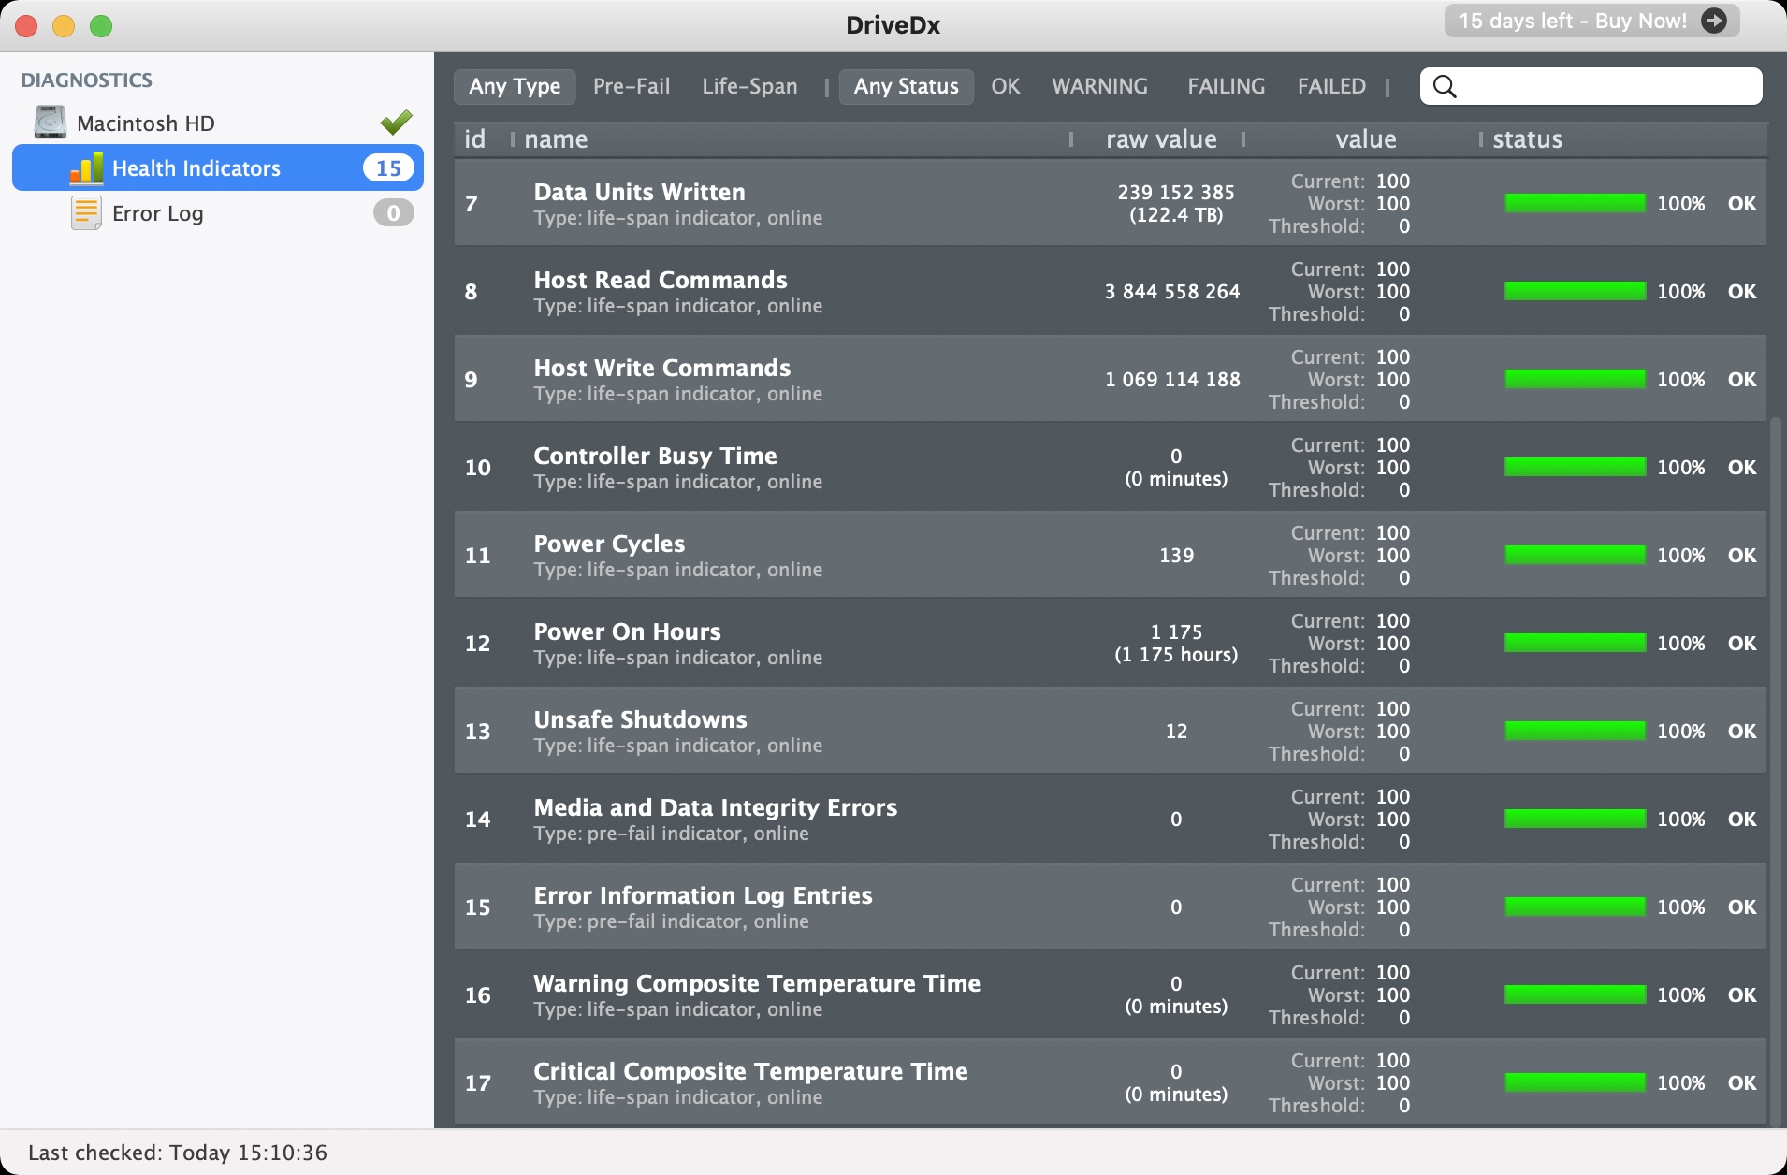Select the Media and Data Integrity Errors title

[715, 807]
